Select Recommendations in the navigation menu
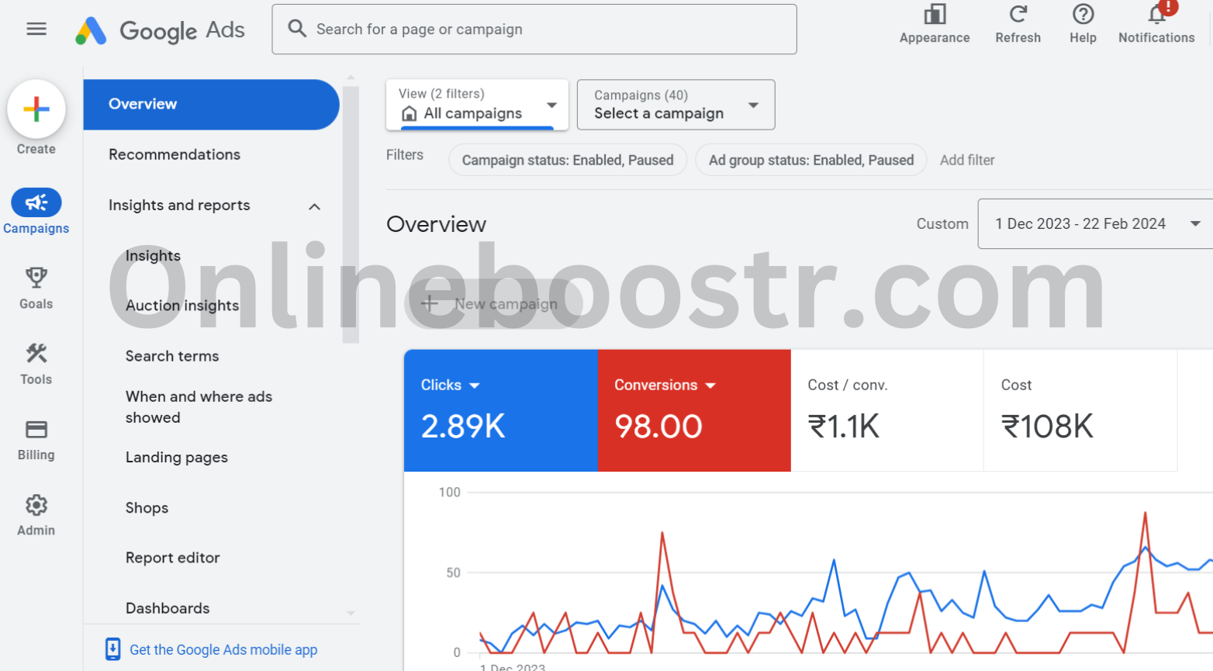The image size is (1213, 671). point(175,154)
